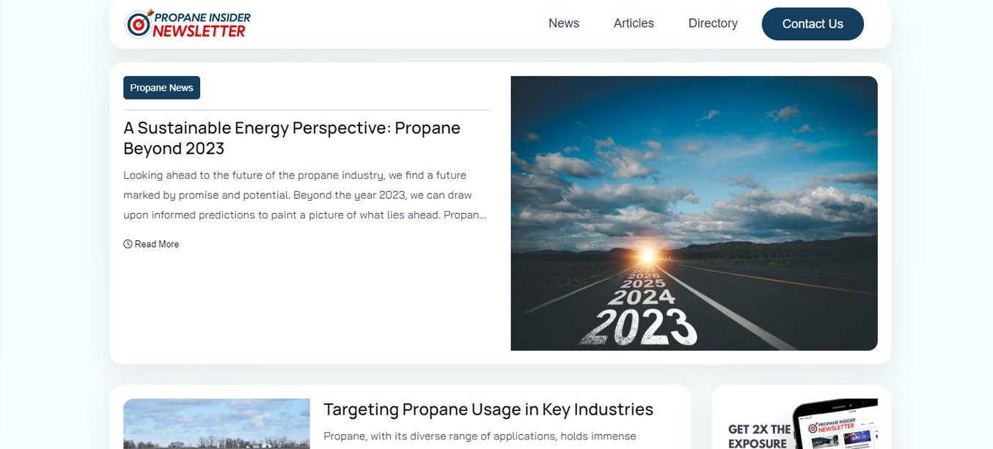The width and height of the screenshot is (993, 449).
Task: Open the News menu item
Action: pos(564,23)
